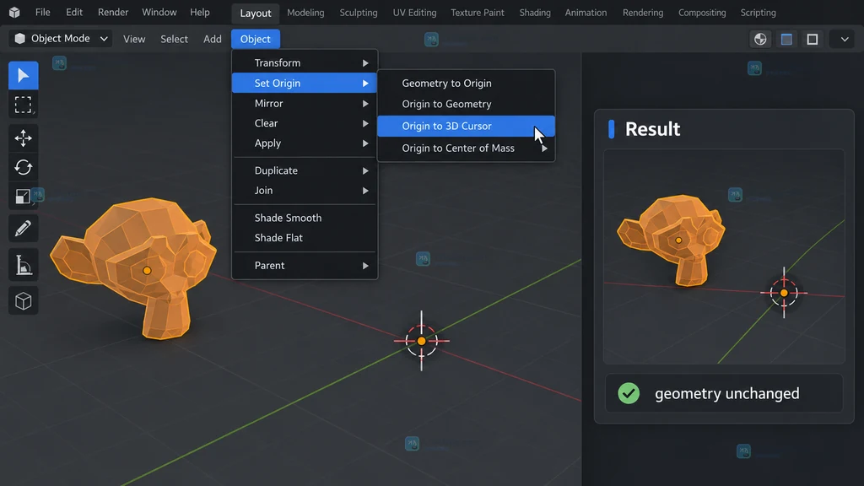Screen dimensions: 864x486
Task: Activate the Rotate tool
Action: point(23,167)
